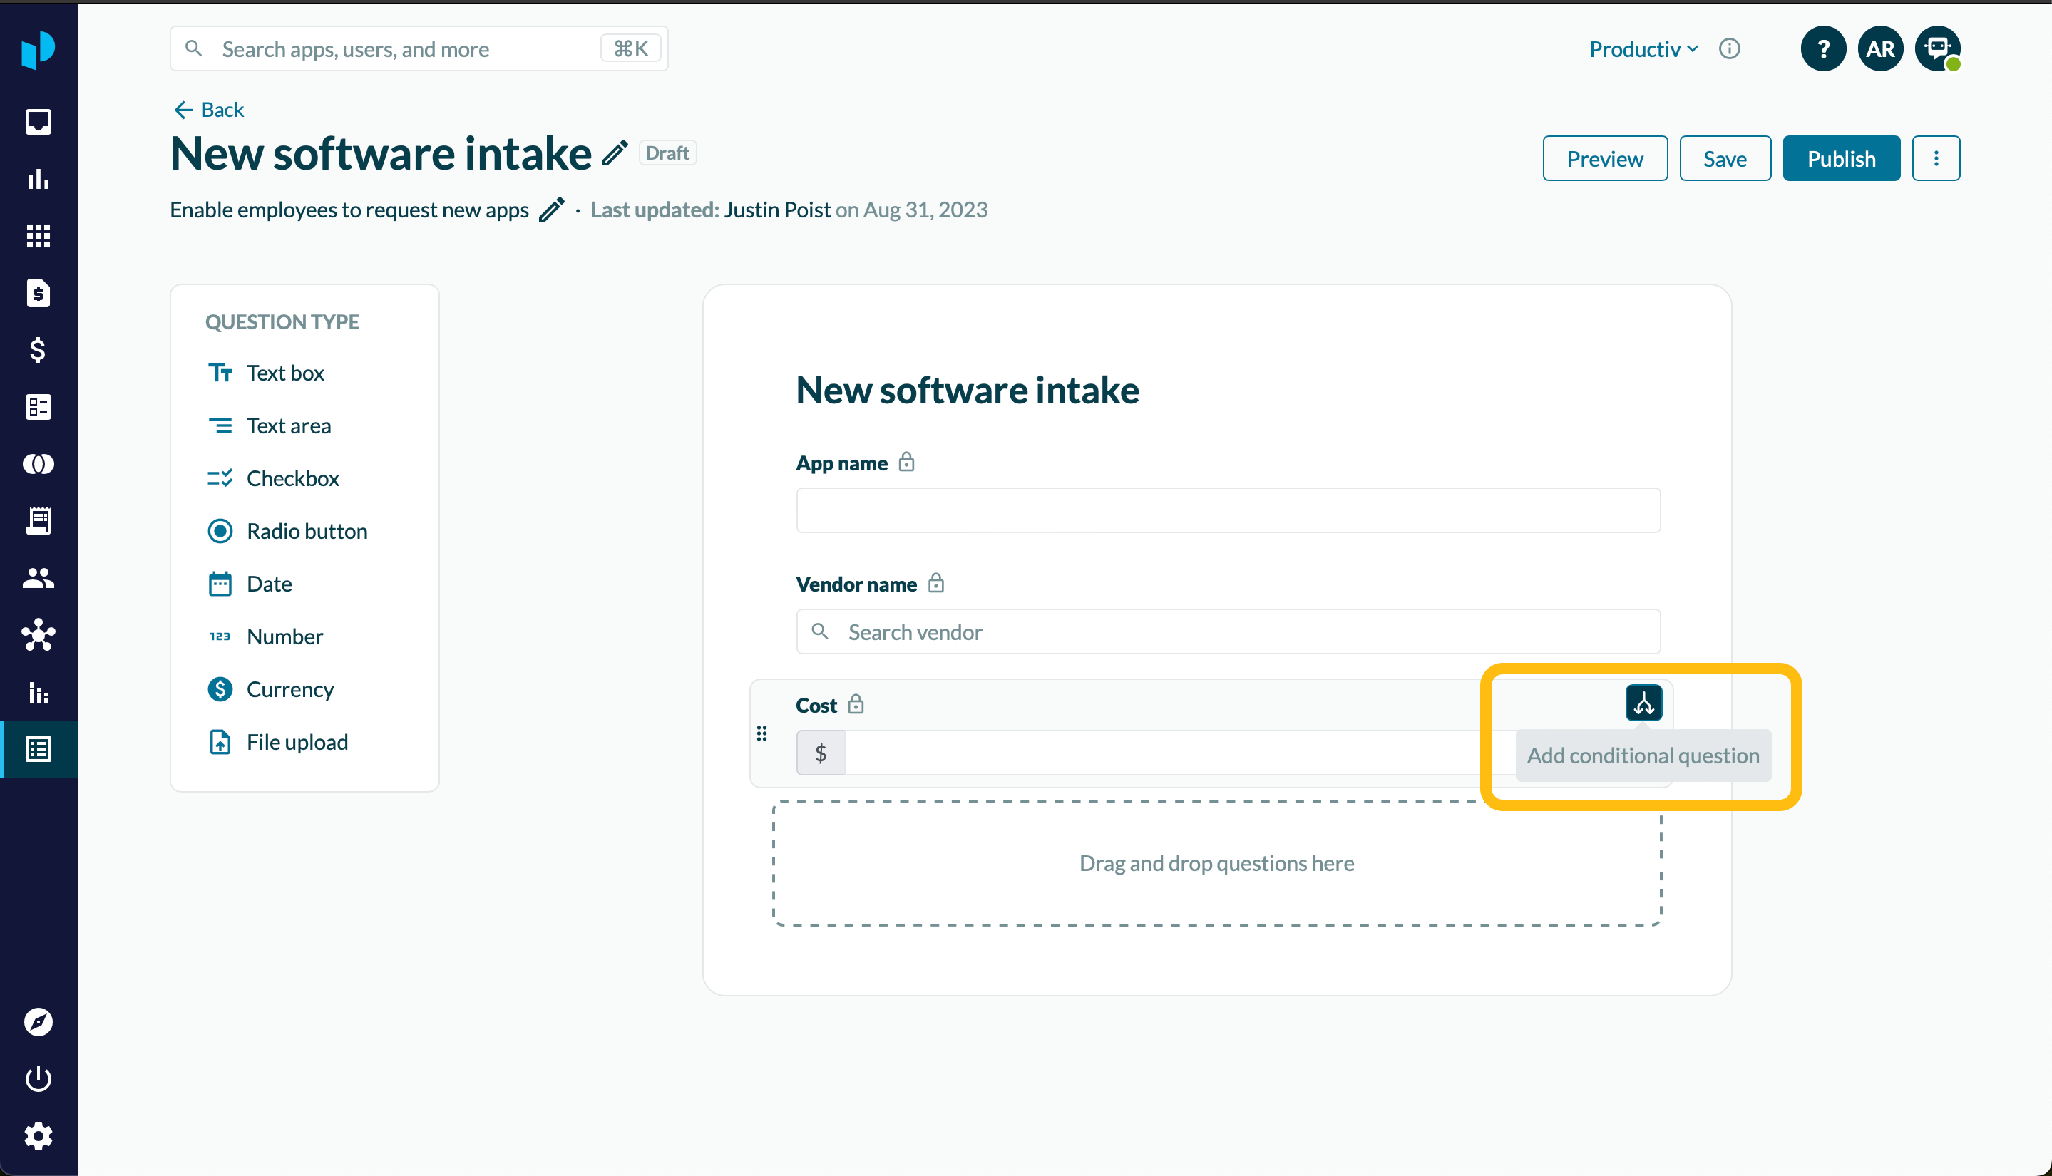Choose the File upload question type

(297, 741)
